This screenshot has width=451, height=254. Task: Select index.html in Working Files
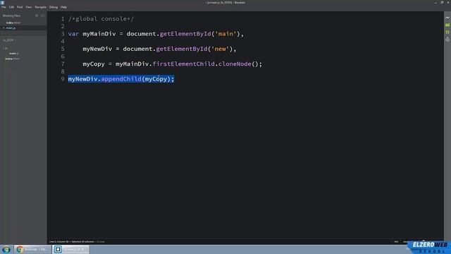[x=13, y=23]
